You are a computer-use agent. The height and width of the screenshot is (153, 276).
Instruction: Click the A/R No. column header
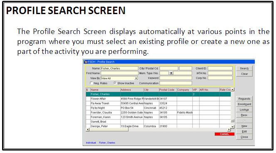(209, 90)
